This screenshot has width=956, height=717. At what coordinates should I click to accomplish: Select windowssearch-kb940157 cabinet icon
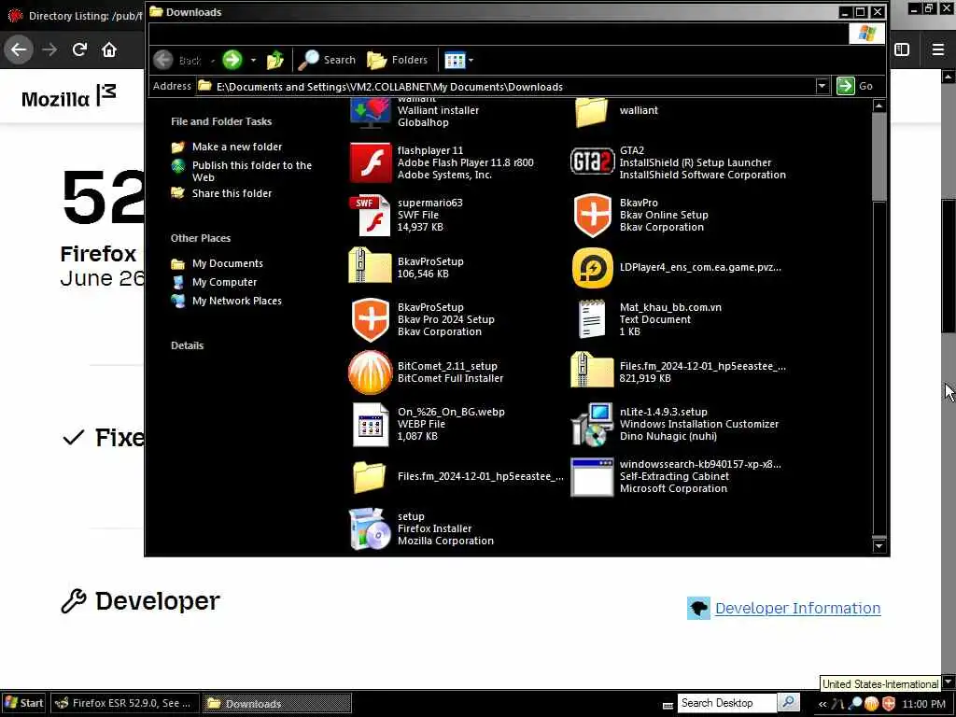click(x=591, y=477)
